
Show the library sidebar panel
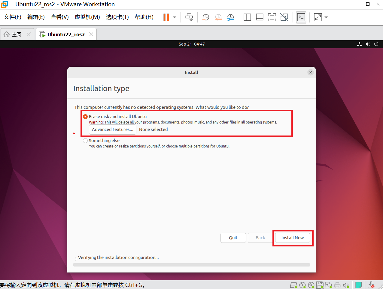247,17
